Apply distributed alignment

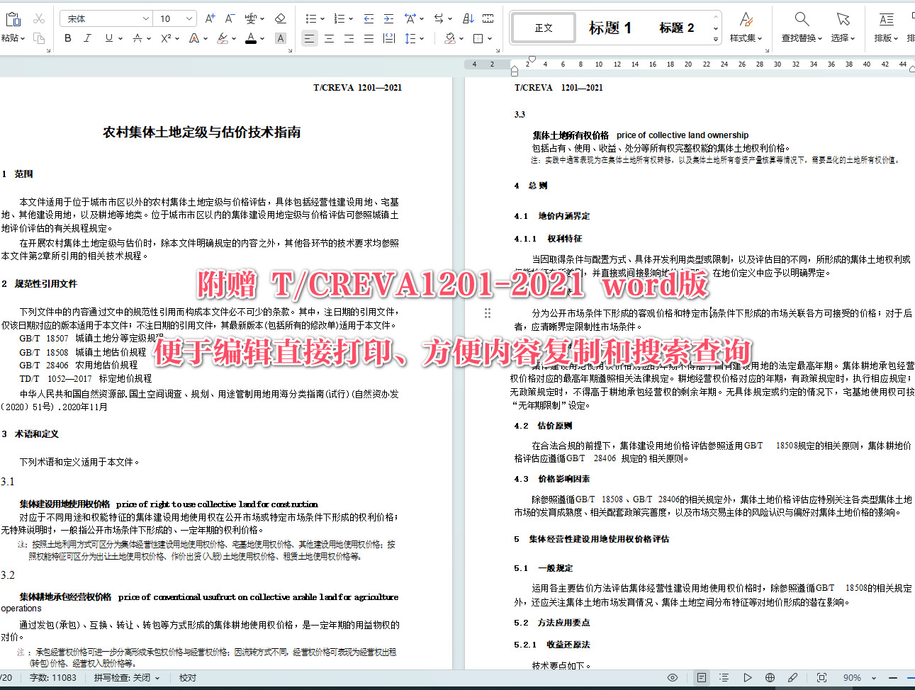388,38
